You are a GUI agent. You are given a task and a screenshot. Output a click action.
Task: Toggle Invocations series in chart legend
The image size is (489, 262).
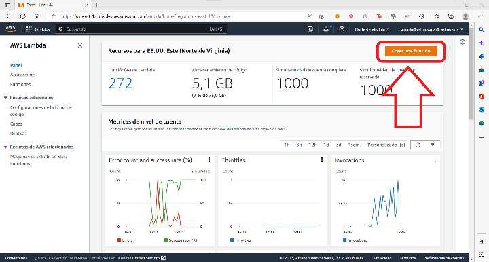pyautogui.click(x=355, y=240)
